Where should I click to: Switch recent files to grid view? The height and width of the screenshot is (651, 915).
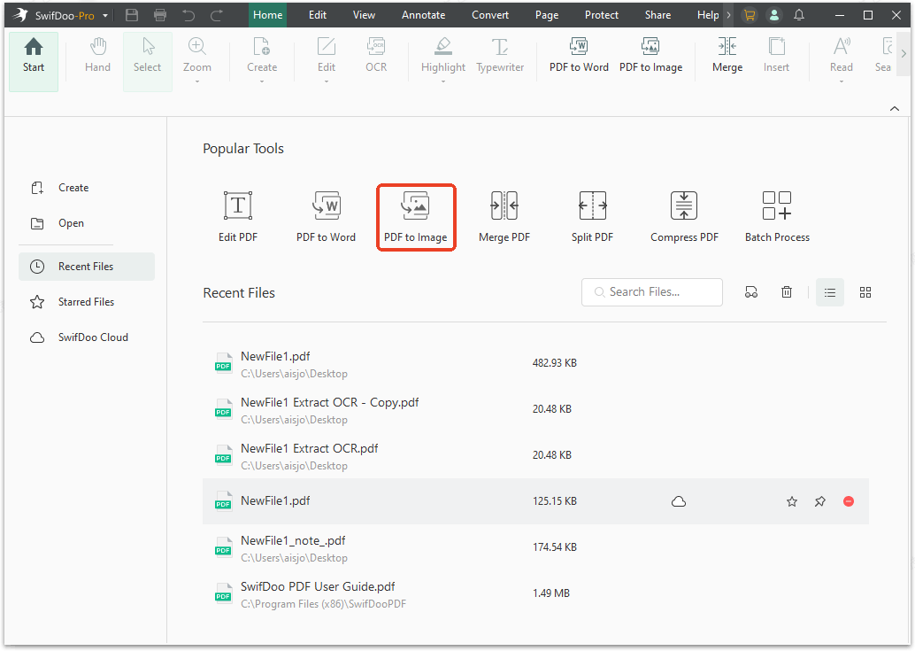pyautogui.click(x=865, y=291)
